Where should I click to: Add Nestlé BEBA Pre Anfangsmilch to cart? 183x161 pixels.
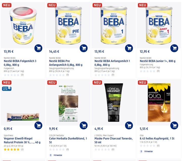[84, 48]
